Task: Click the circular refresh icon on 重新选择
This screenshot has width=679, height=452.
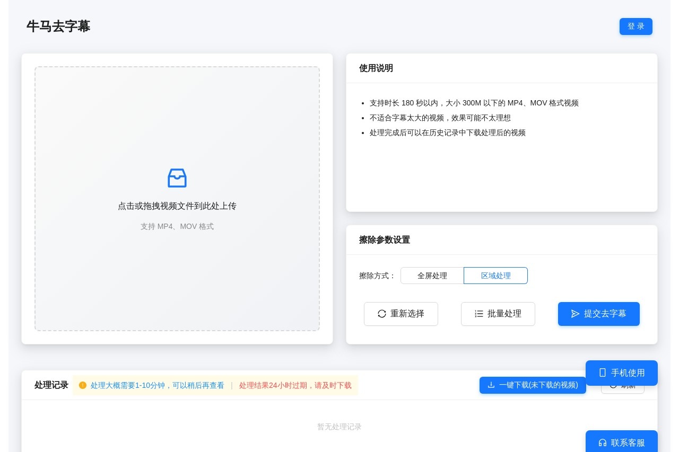Action: coord(382,314)
